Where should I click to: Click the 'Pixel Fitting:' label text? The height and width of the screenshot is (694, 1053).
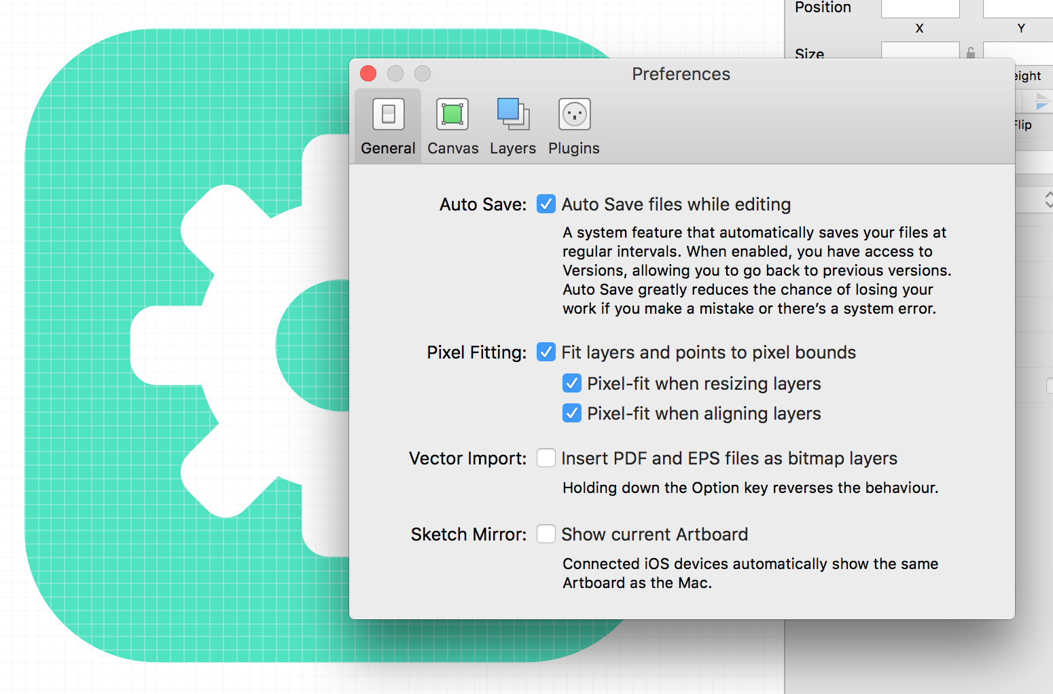(476, 352)
